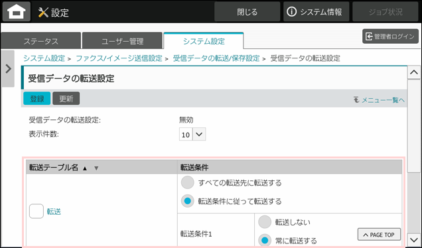The height and width of the screenshot is (248, 422).
Task: Click the 閉じる button
Action: coord(247,12)
